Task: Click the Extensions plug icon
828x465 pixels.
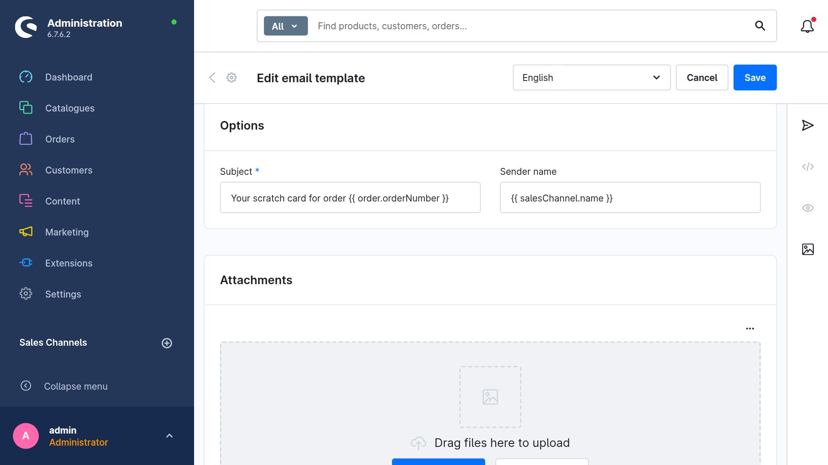Action: (x=26, y=263)
